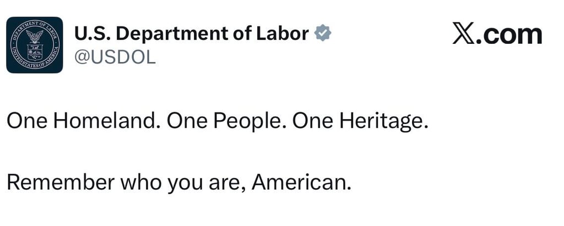Open the U.S. Department of Labor profile name

tap(191, 34)
